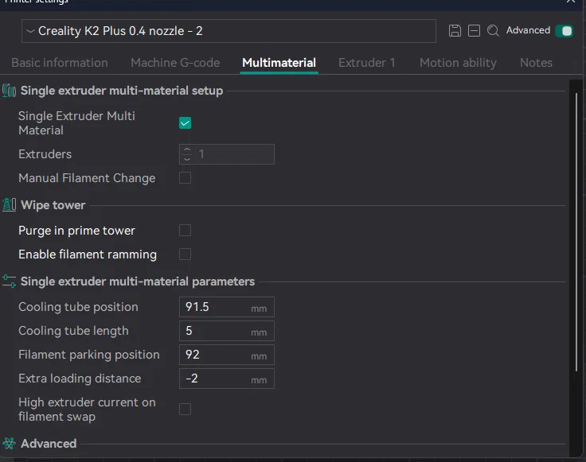Save the current printer preset
586x462 pixels.
(x=455, y=31)
